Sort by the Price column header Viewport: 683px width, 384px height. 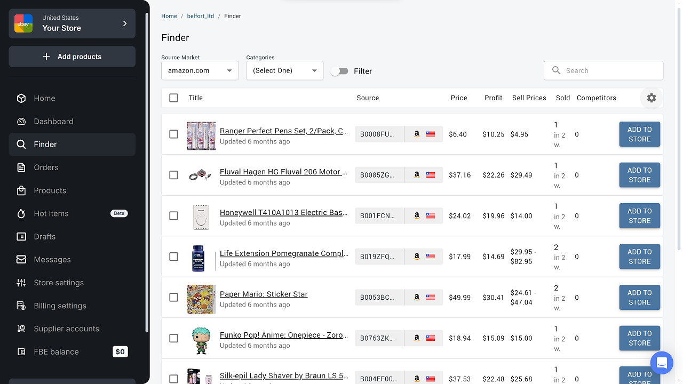click(x=459, y=98)
